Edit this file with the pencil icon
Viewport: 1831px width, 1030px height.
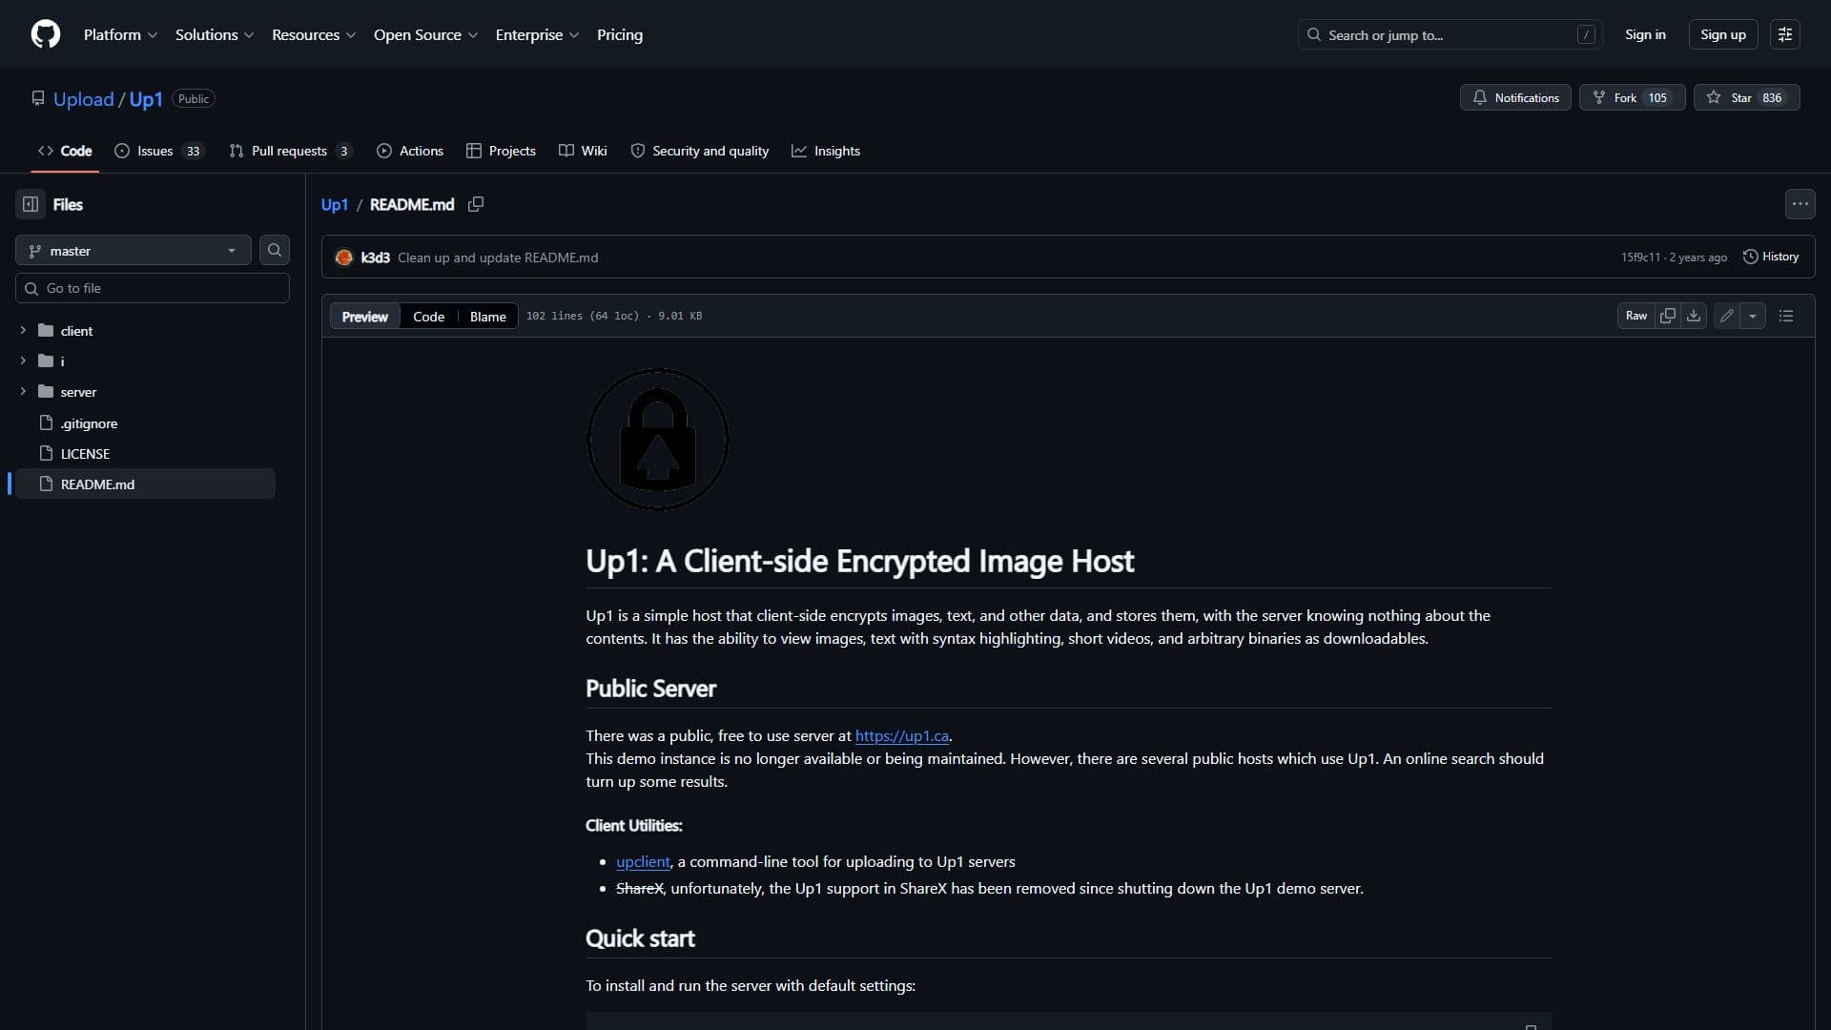pos(1727,316)
